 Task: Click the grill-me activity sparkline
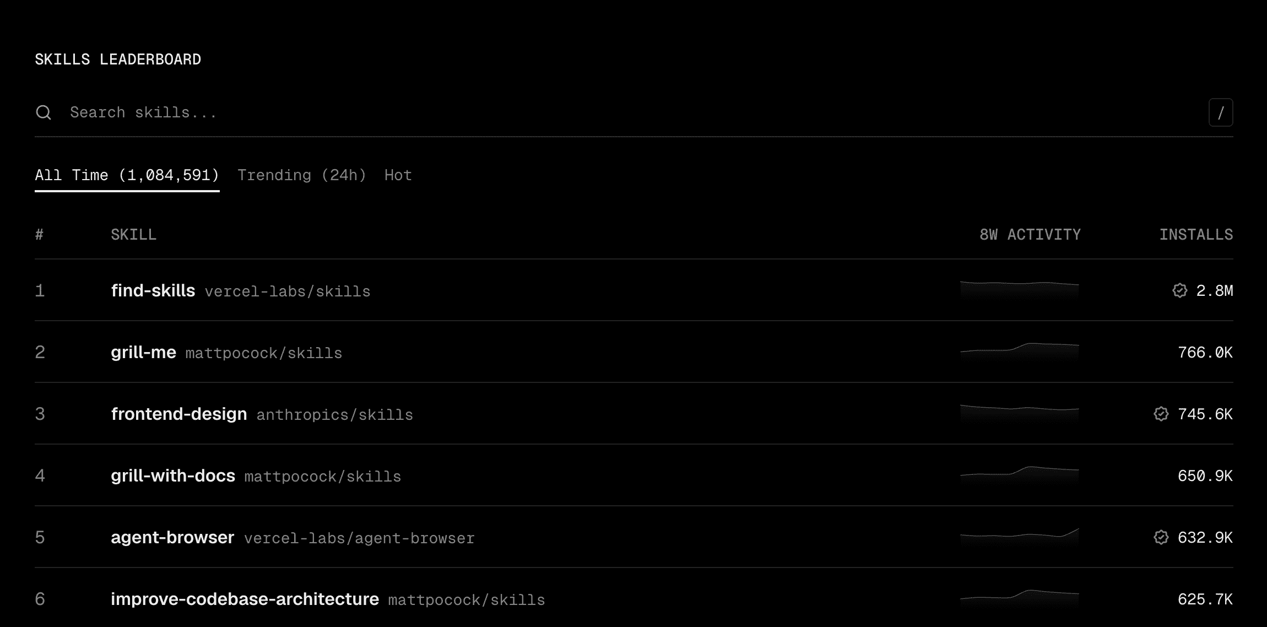pos(1020,352)
